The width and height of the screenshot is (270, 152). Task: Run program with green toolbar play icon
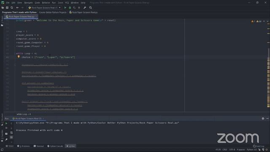click(x=65, y=8)
